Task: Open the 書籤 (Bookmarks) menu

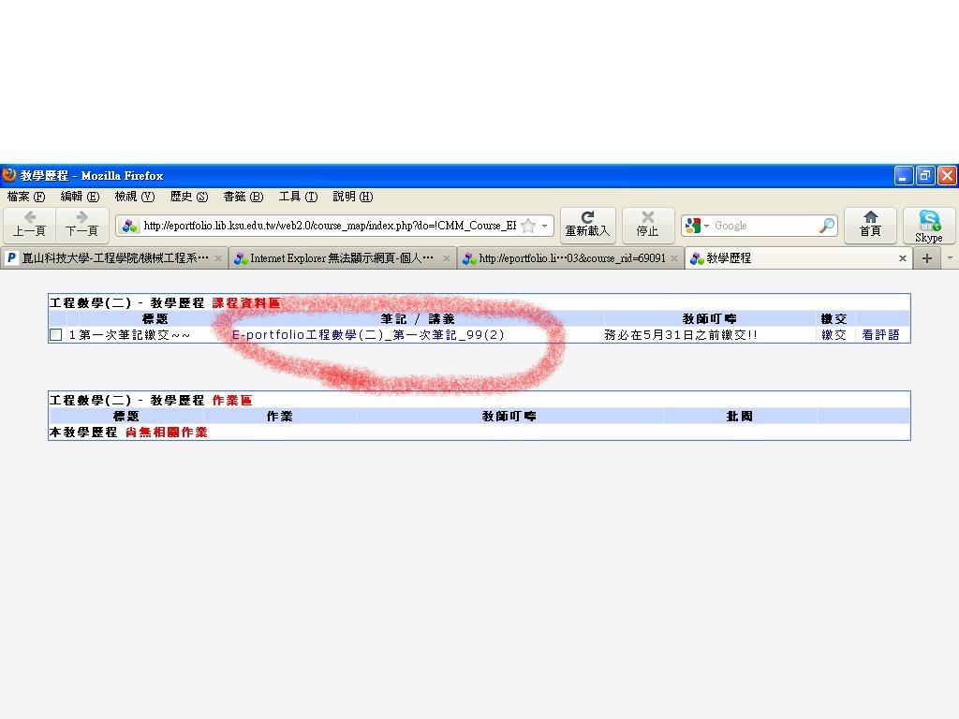Action: pyautogui.click(x=243, y=197)
